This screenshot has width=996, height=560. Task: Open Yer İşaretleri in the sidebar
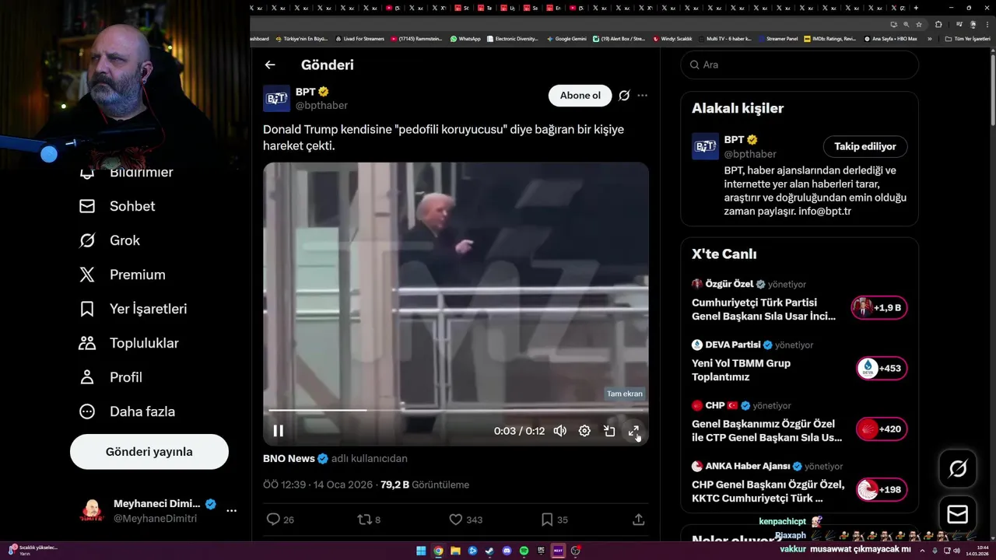[x=133, y=309]
